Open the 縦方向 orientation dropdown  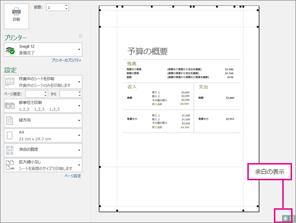(x=43, y=120)
